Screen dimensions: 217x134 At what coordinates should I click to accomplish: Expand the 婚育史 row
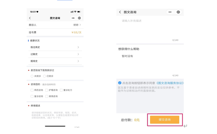(x=55, y=61)
